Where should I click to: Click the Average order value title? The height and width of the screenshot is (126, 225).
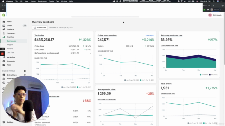coord(107,89)
